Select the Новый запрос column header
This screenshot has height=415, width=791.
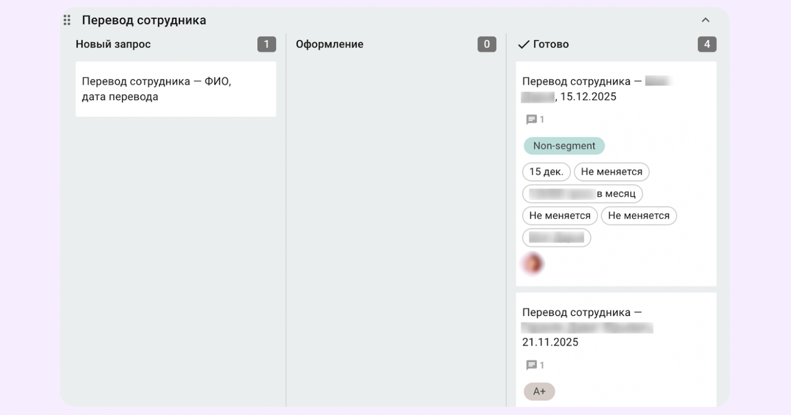click(113, 44)
